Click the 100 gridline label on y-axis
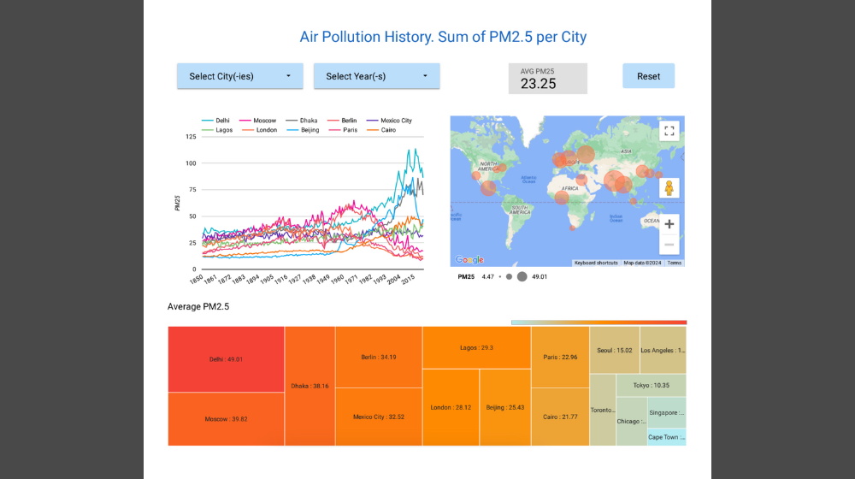This screenshot has height=479, width=855. pos(191,163)
